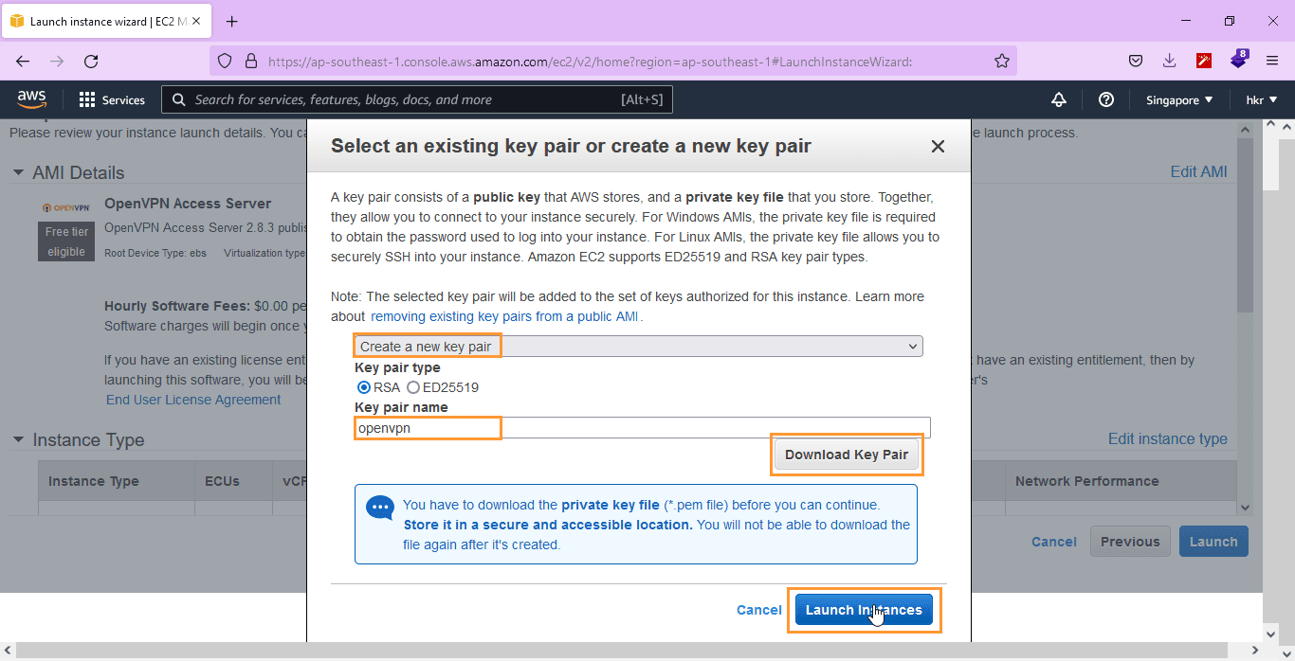The width and height of the screenshot is (1295, 661).
Task: Click the info speech bubble icon
Action: coord(380,507)
